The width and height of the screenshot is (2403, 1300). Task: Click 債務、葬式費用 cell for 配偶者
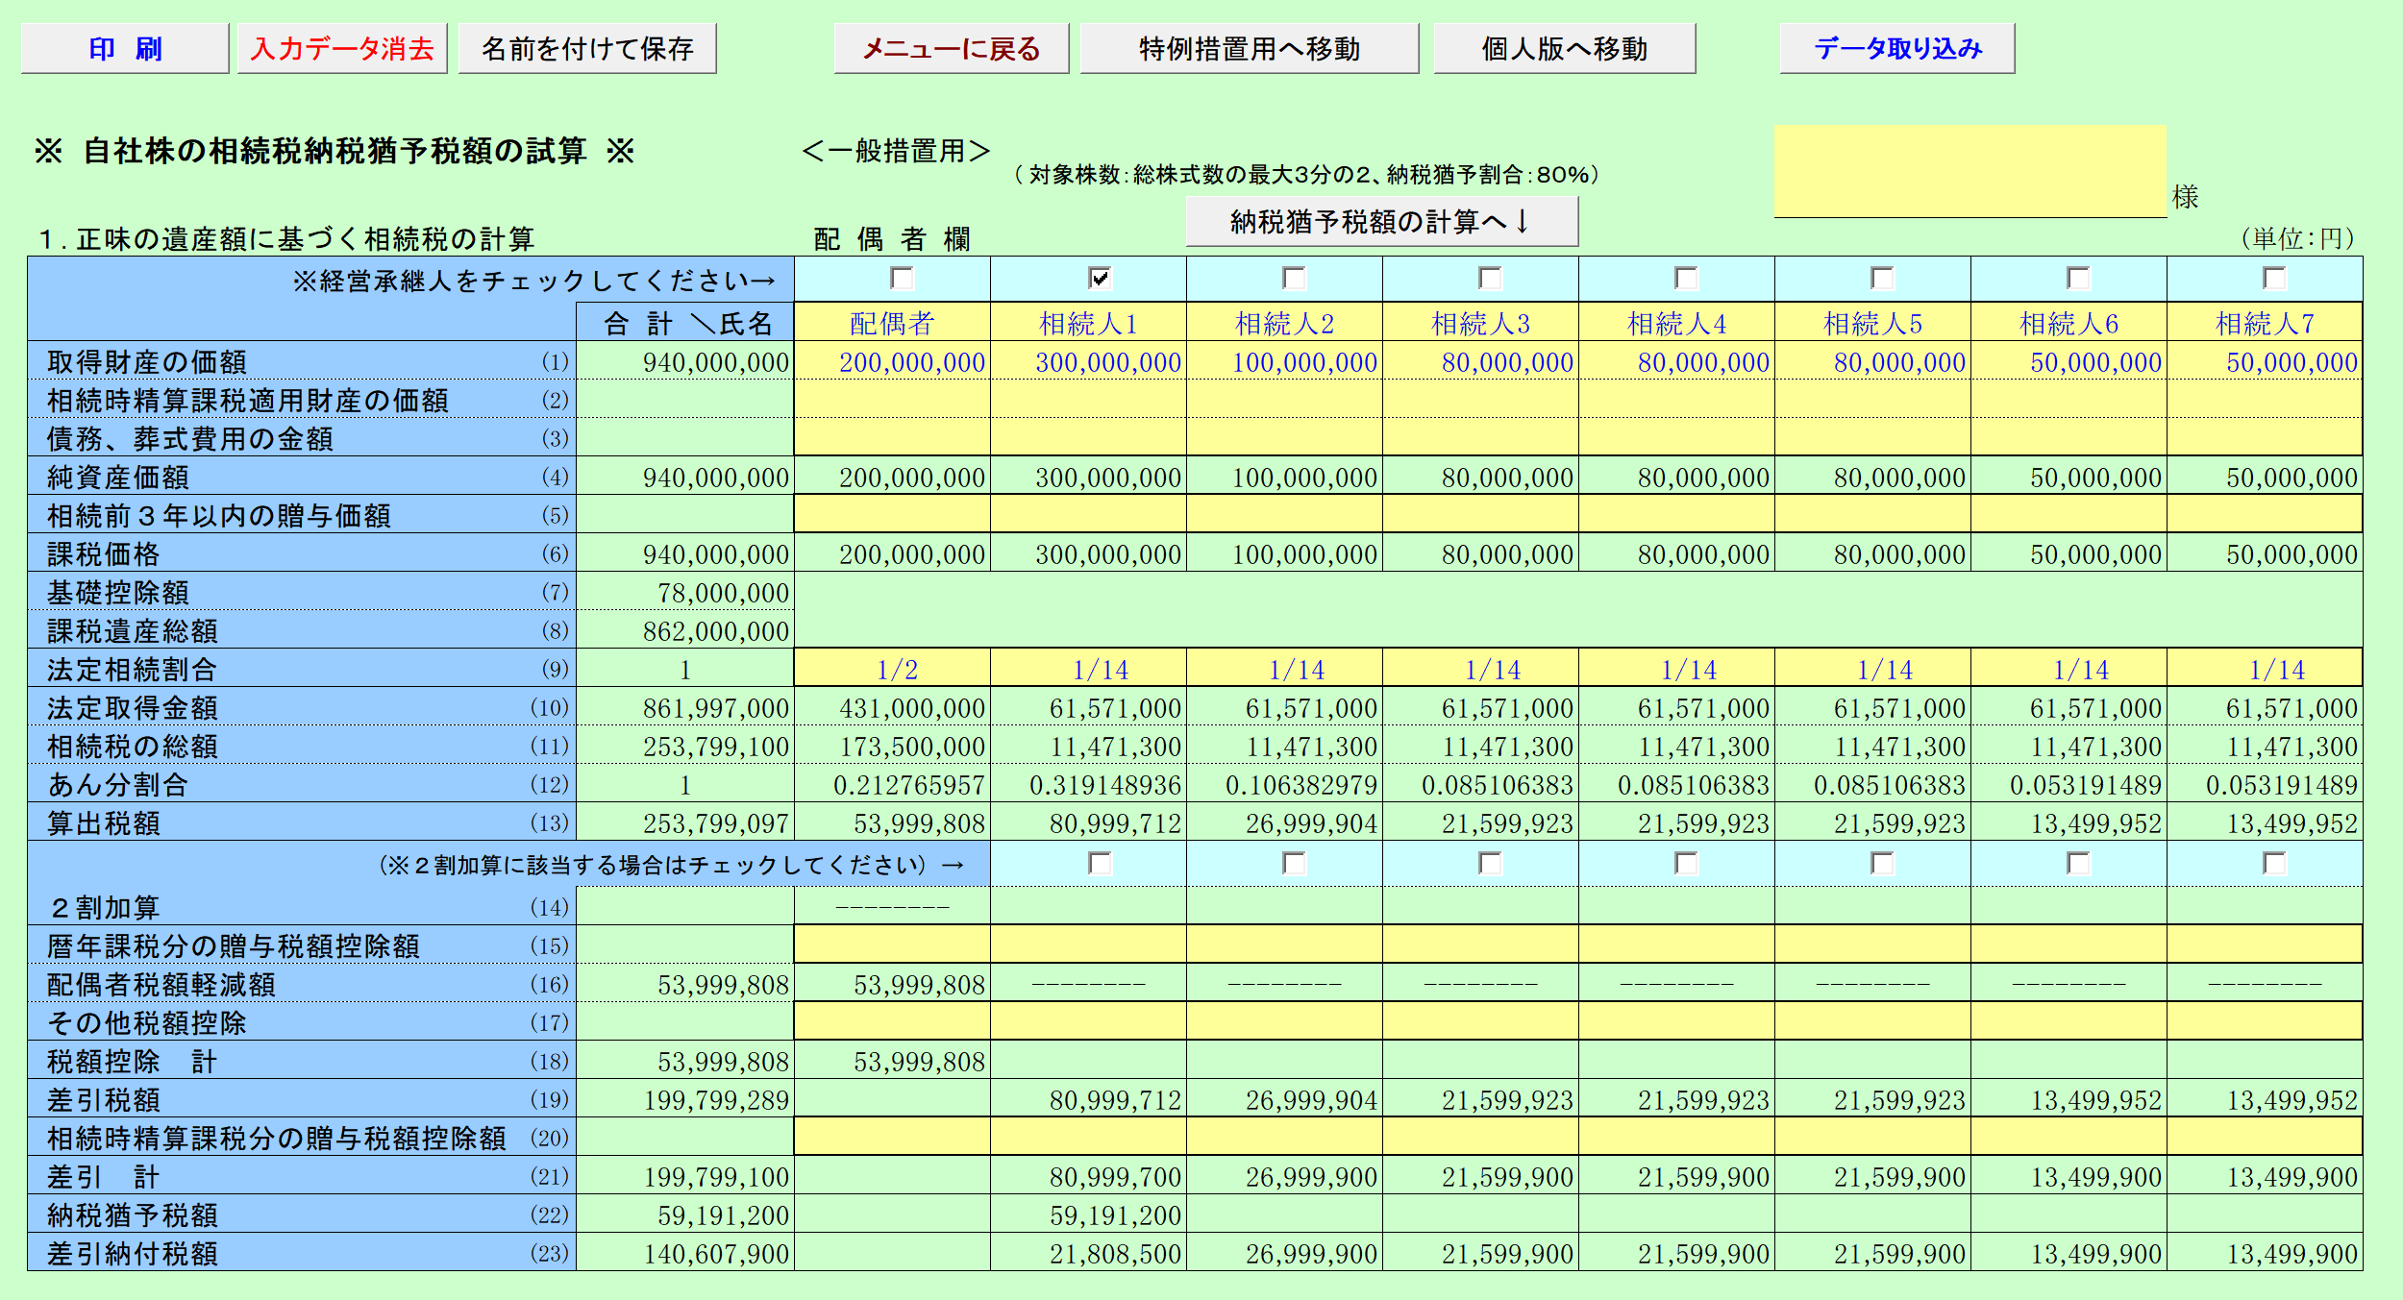(x=892, y=438)
